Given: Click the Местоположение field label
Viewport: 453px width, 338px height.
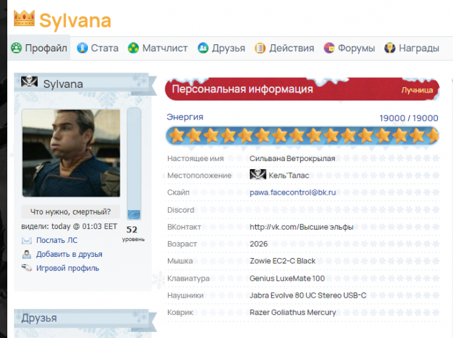Looking at the screenshot, I should [199, 176].
